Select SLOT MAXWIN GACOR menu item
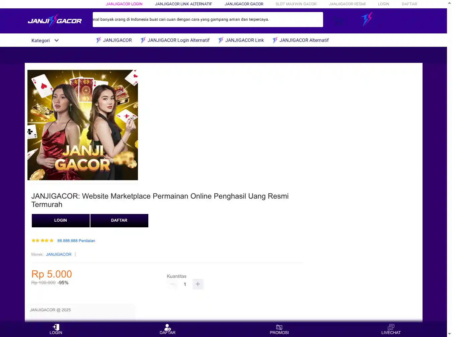 [x=296, y=4]
